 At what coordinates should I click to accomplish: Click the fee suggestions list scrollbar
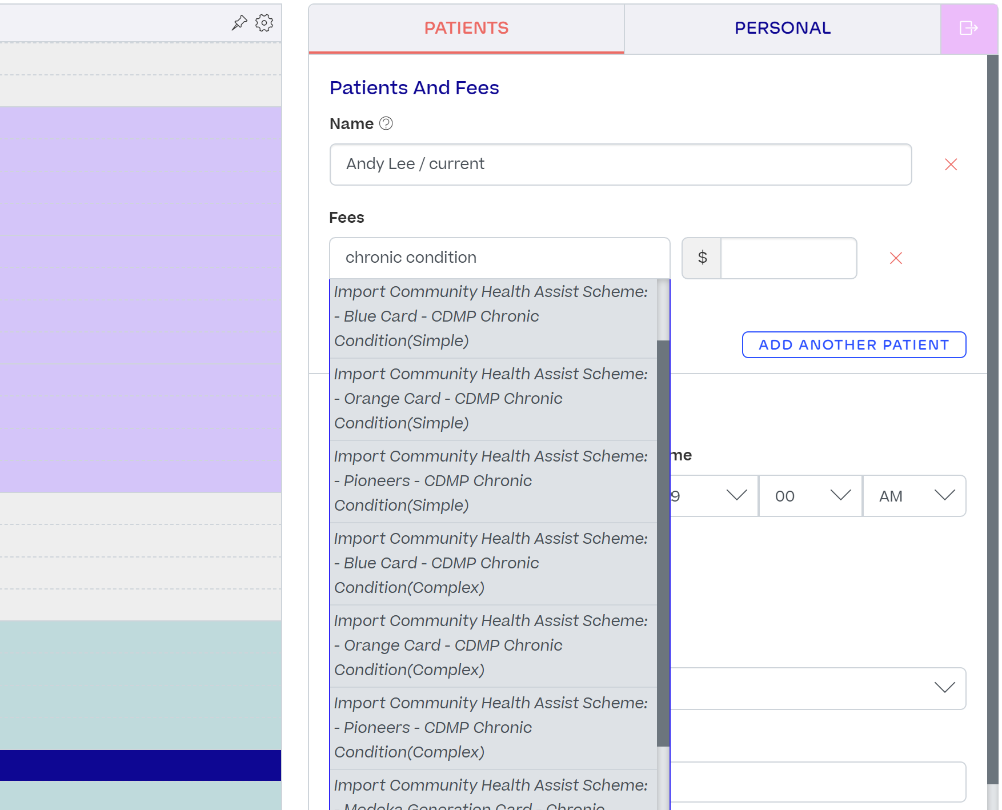(663, 543)
